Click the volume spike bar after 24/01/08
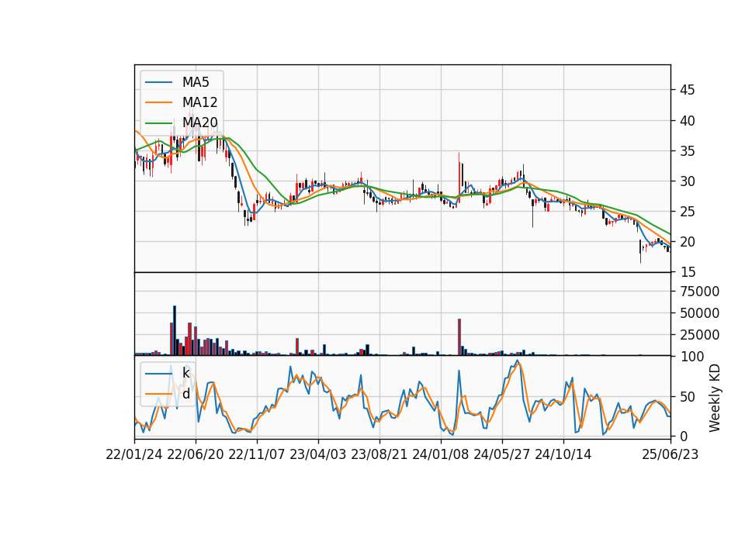The image size is (745, 535). 459,337
